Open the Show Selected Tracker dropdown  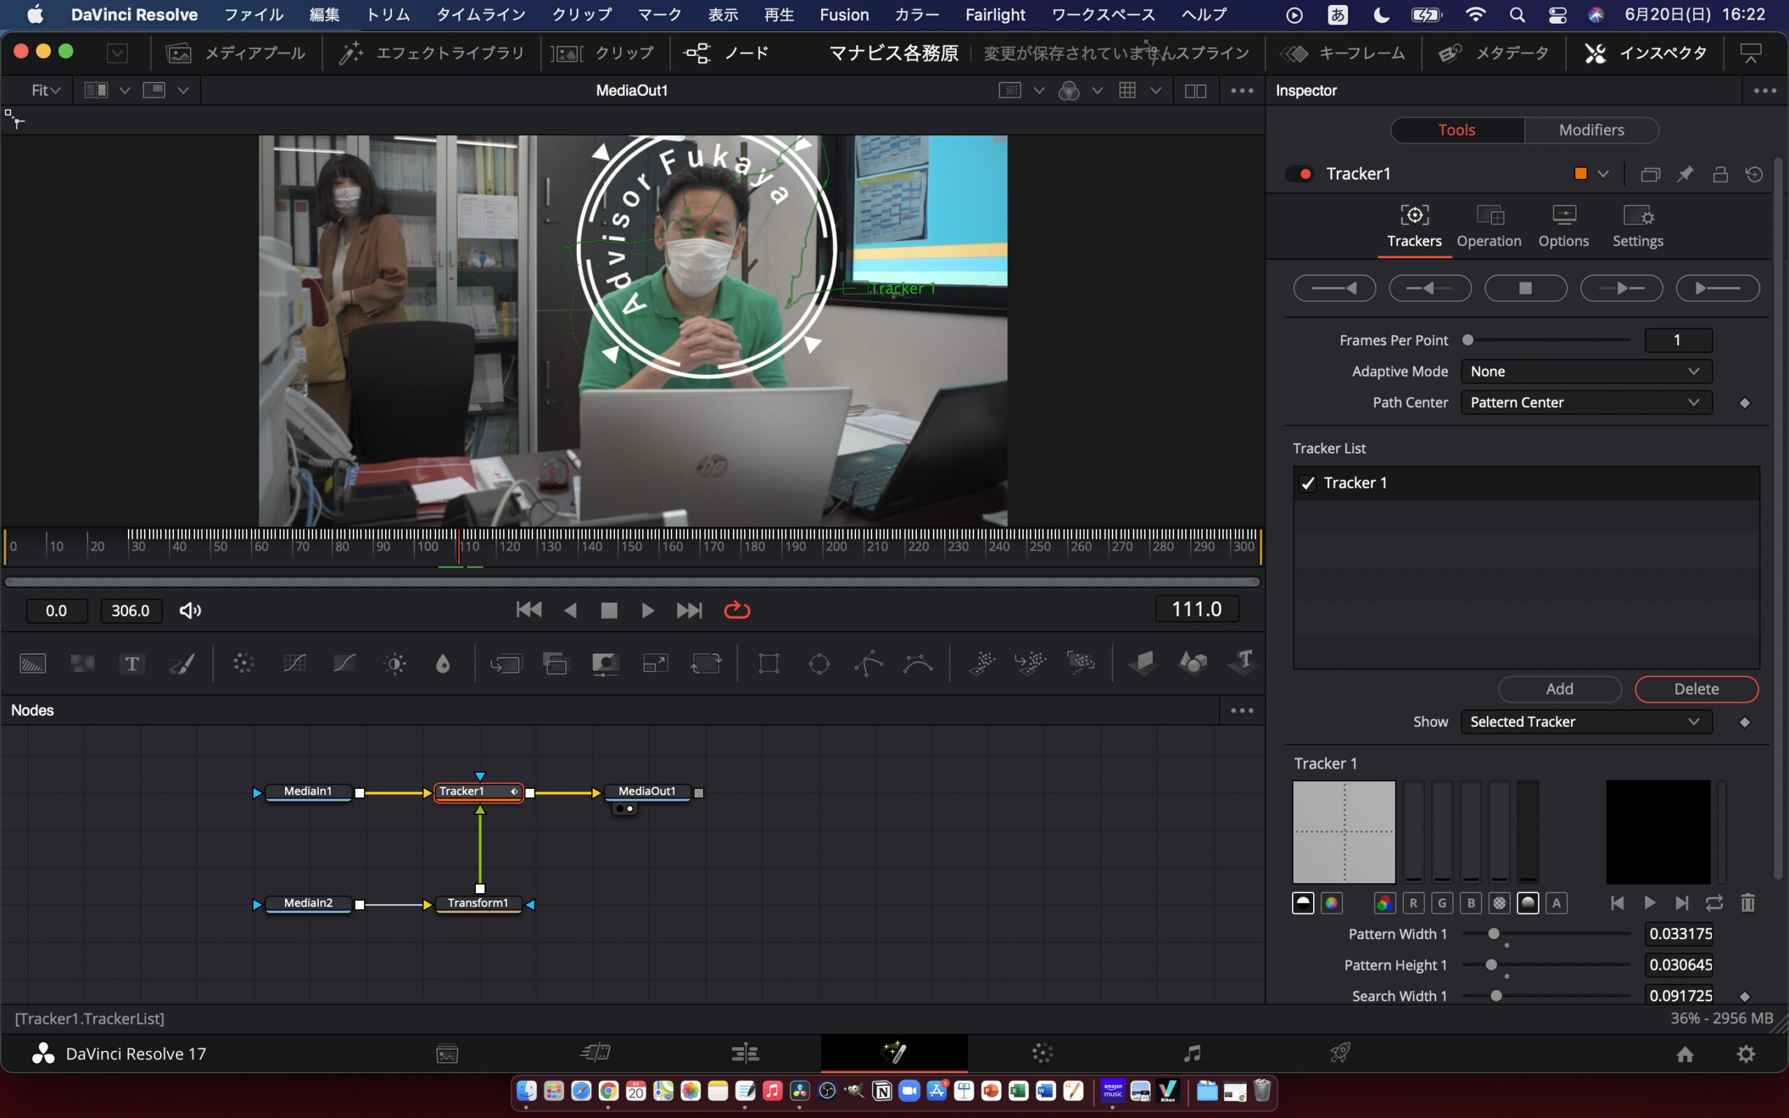pos(1586,722)
